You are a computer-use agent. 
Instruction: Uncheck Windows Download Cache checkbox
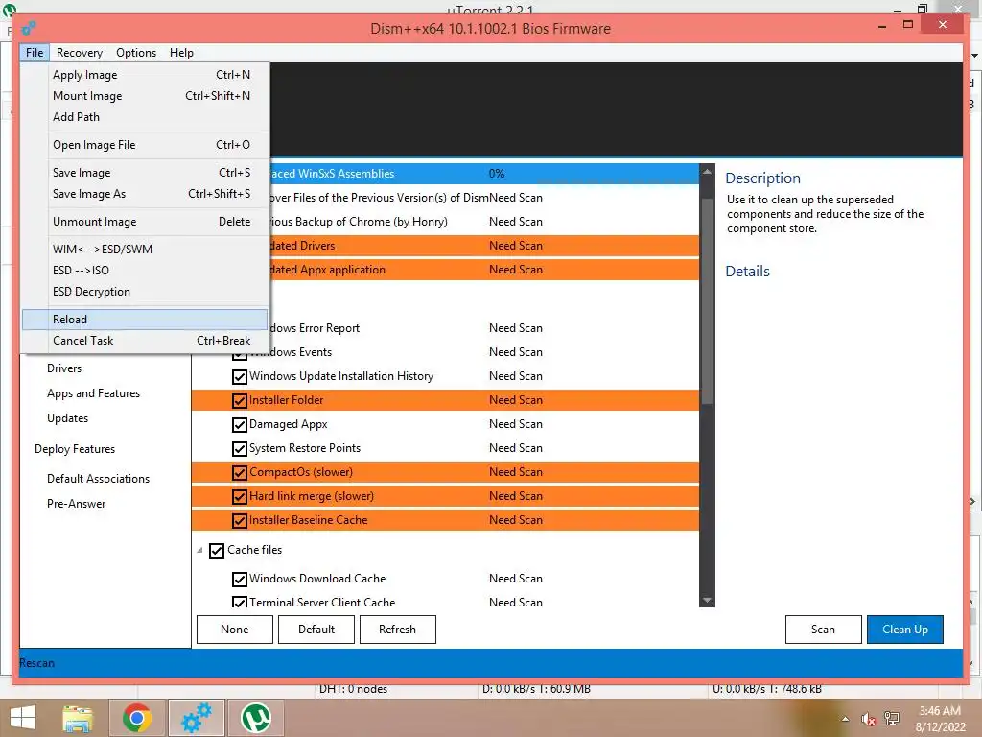click(x=239, y=579)
